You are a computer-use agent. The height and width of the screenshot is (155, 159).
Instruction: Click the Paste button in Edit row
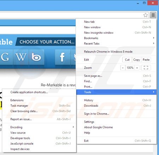coord(146,60)
